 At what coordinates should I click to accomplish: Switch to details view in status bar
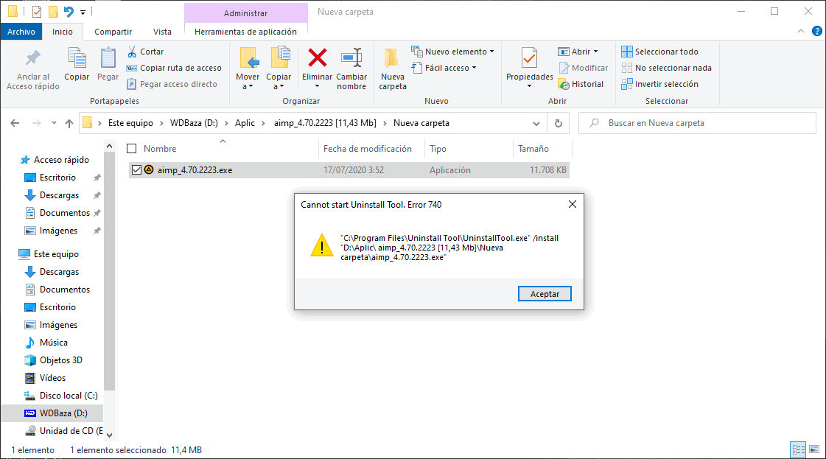(x=799, y=449)
